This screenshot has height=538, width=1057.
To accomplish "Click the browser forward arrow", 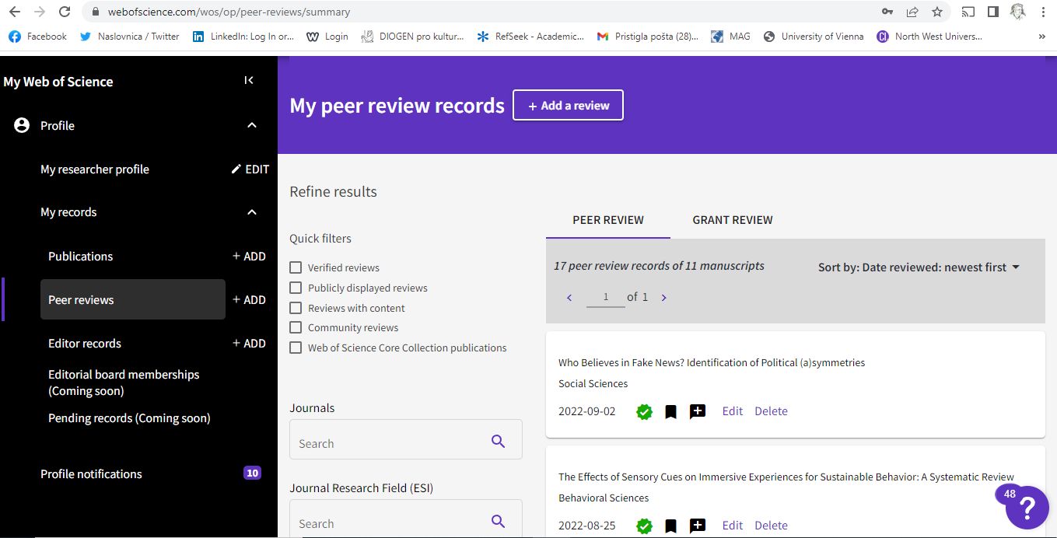I will click(39, 12).
